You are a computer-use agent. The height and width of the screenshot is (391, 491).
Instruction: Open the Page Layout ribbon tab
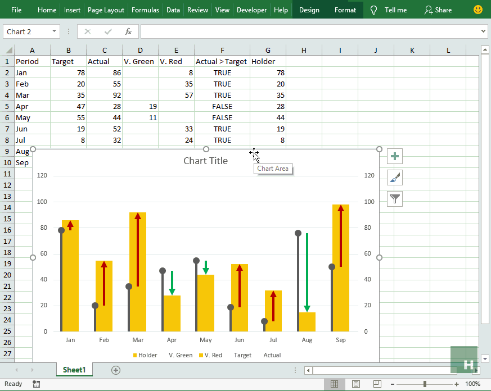(x=106, y=10)
